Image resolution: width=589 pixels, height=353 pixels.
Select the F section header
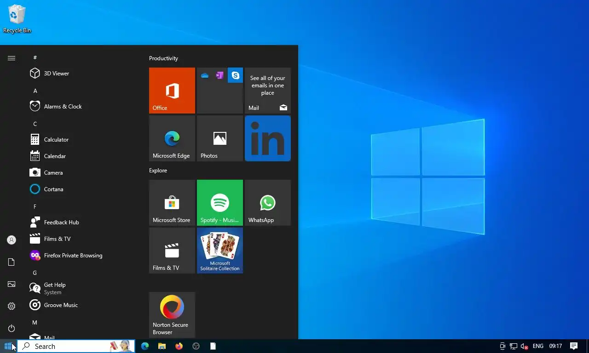click(35, 207)
